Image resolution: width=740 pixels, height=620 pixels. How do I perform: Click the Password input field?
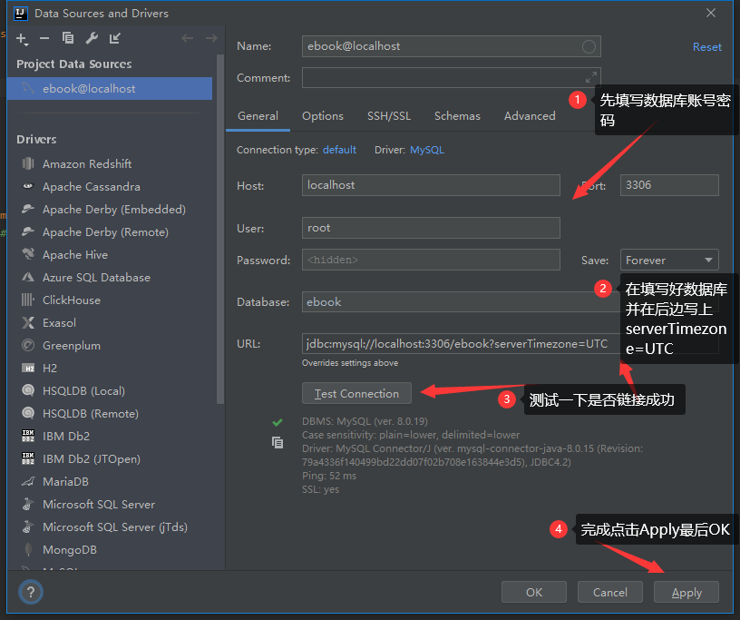click(x=431, y=260)
